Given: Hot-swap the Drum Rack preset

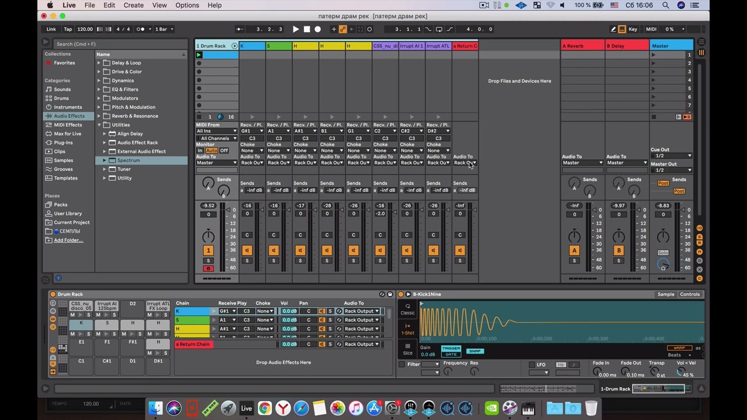Looking at the screenshot, I should pyautogui.click(x=382, y=295).
